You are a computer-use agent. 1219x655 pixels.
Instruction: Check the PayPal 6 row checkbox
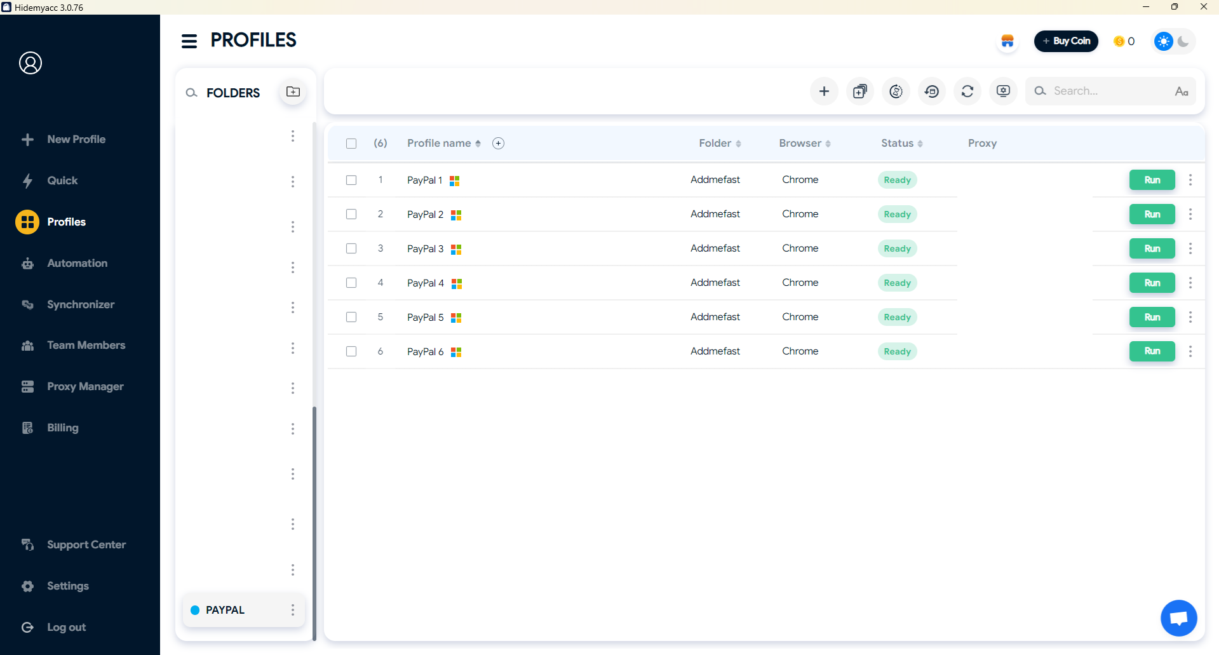pos(351,351)
